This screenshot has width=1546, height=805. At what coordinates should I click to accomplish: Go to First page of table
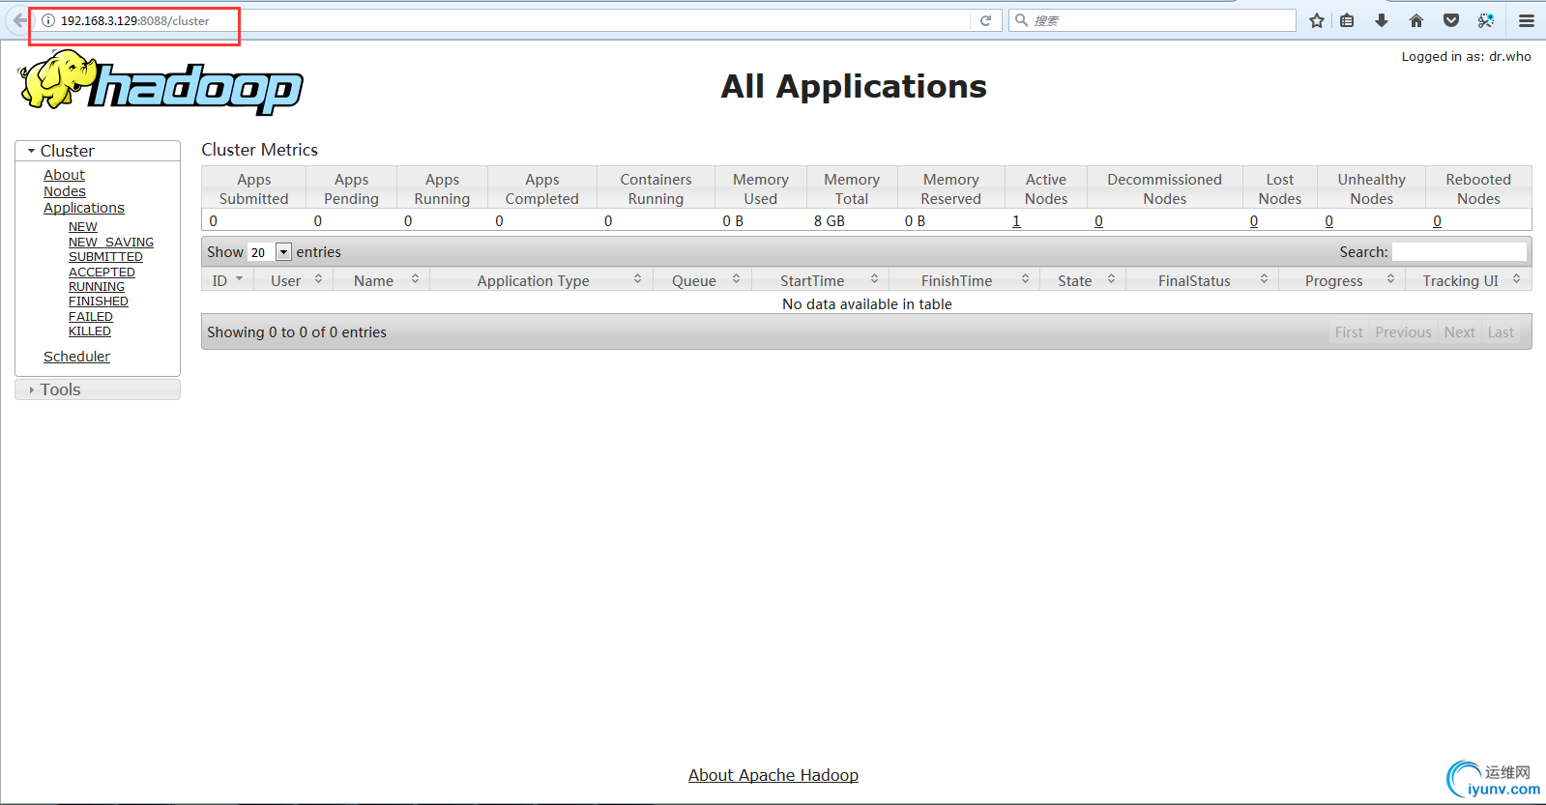1349,332
